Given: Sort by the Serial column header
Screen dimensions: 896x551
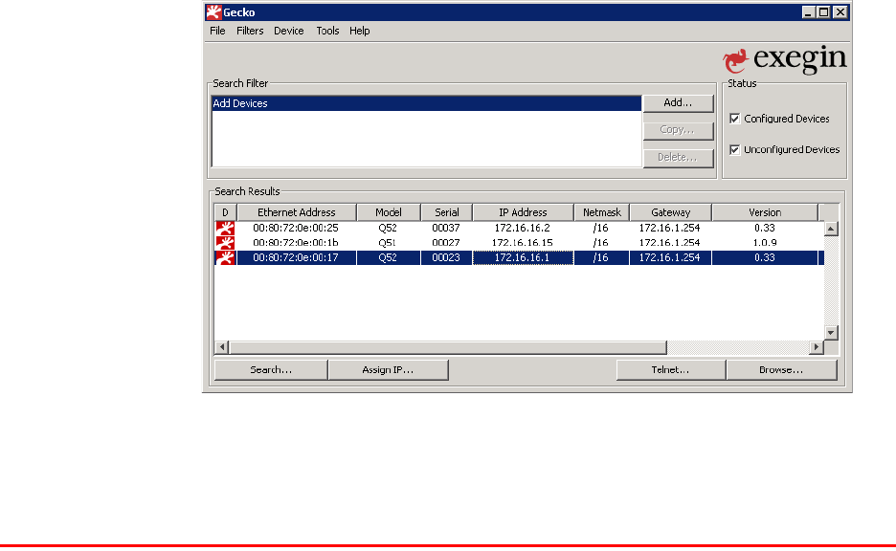Looking at the screenshot, I should 447,212.
